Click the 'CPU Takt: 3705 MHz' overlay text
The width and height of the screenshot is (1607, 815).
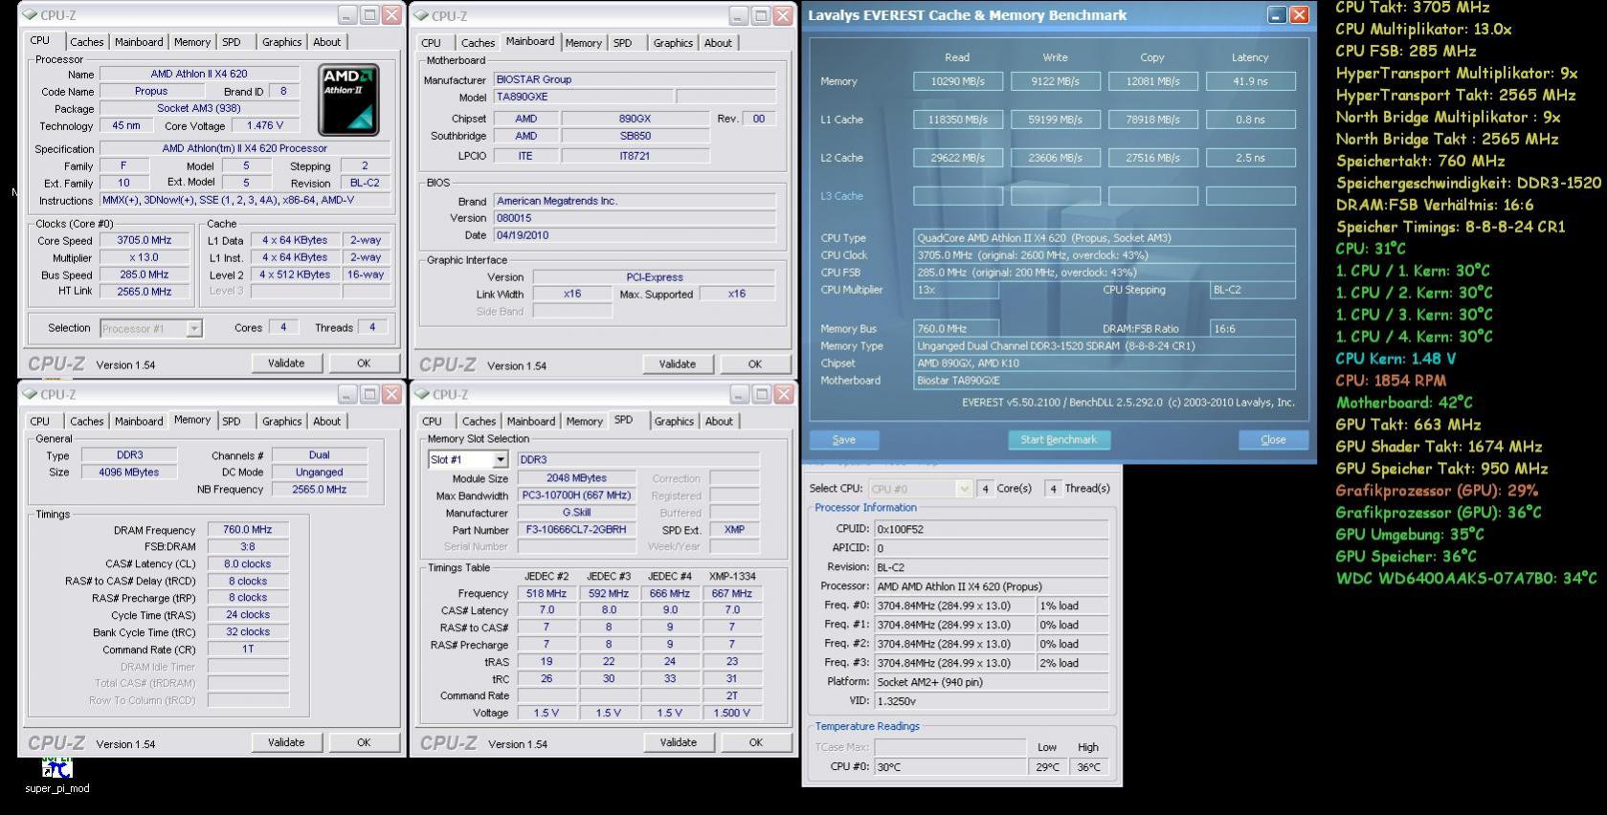[1413, 8]
